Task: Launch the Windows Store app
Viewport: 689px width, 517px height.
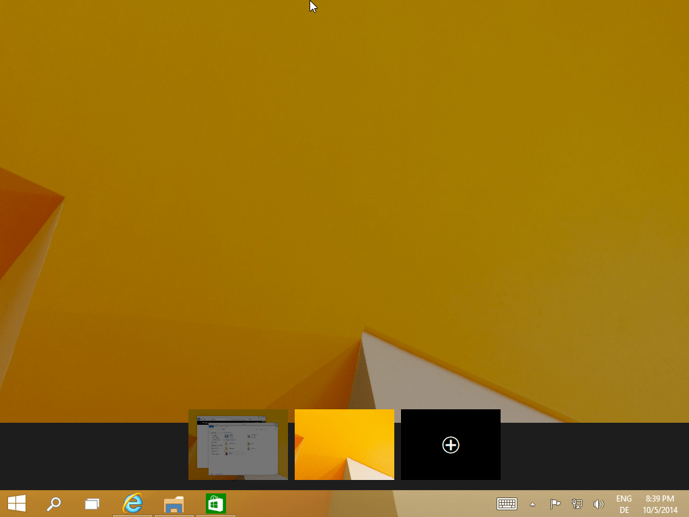Action: tap(215, 504)
